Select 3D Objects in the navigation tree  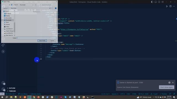[7, 13]
